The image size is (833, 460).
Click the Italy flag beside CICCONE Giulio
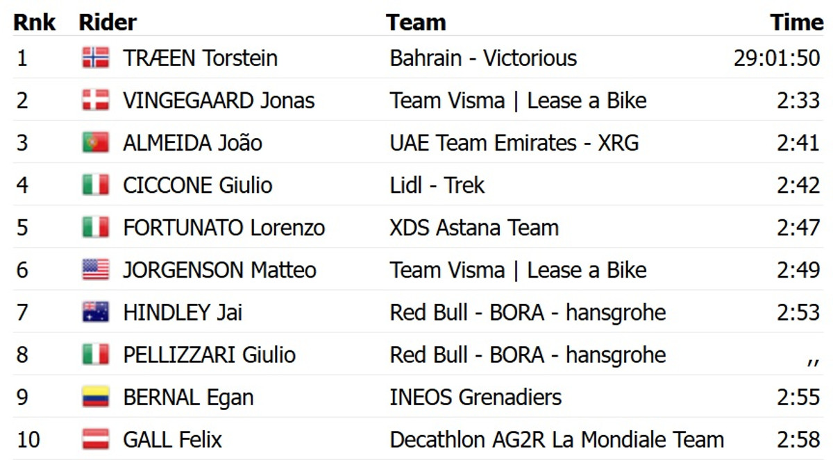(95, 185)
